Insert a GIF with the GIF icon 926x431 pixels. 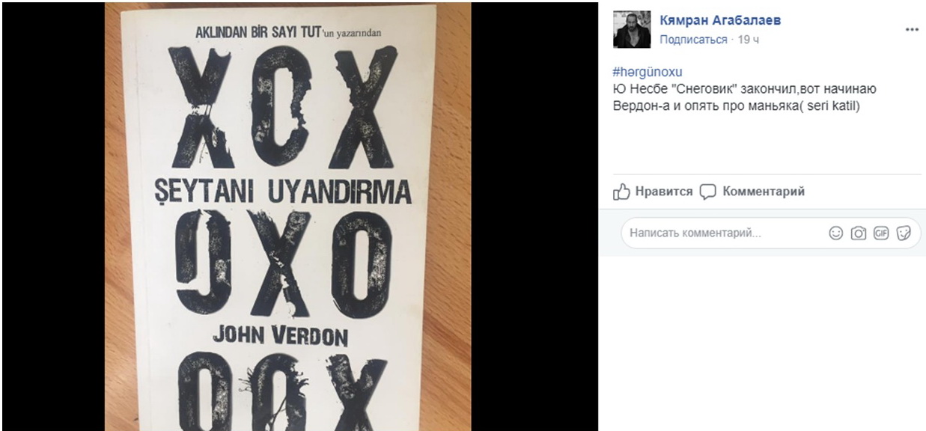click(880, 233)
